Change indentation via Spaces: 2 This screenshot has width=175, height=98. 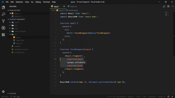tap(131, 97)
